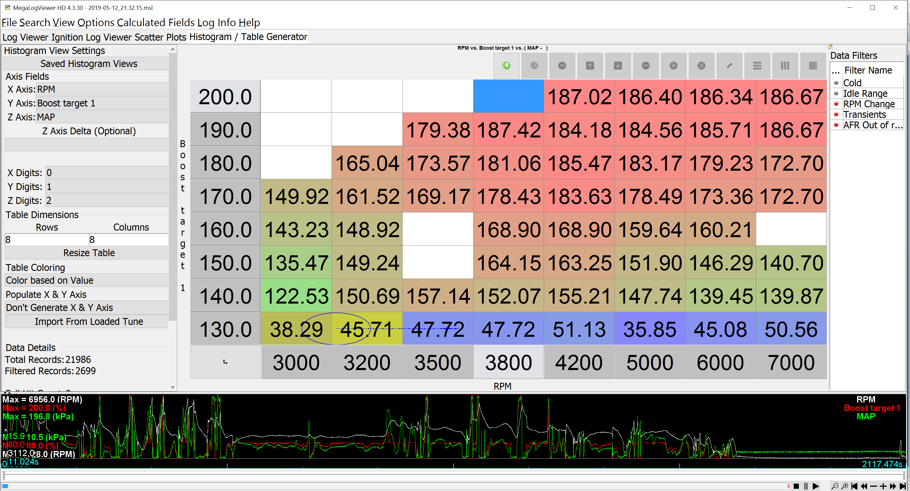
Task: Open the Z Axis MAP field selector
Action: (102, 117)
